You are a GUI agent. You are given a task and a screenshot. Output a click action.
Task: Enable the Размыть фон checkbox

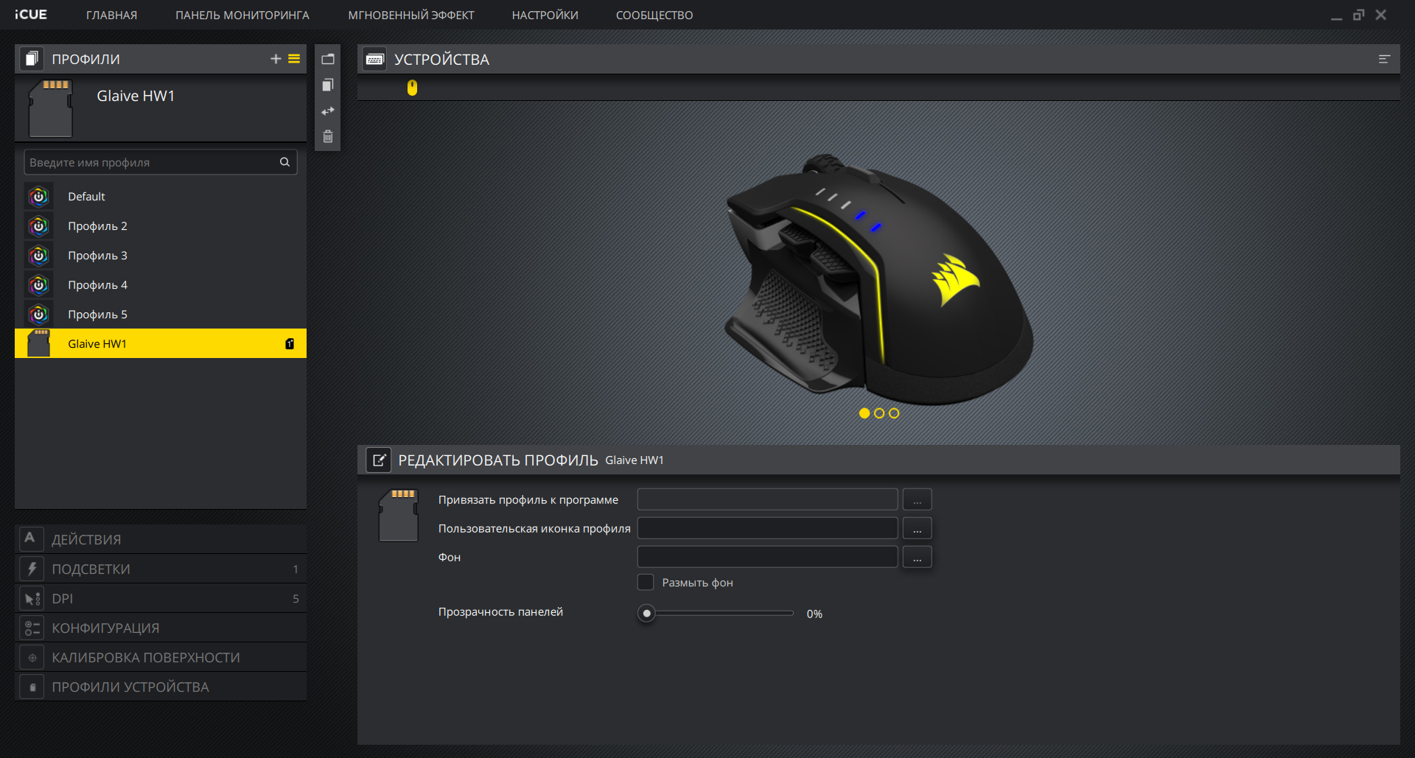point(646,583)
